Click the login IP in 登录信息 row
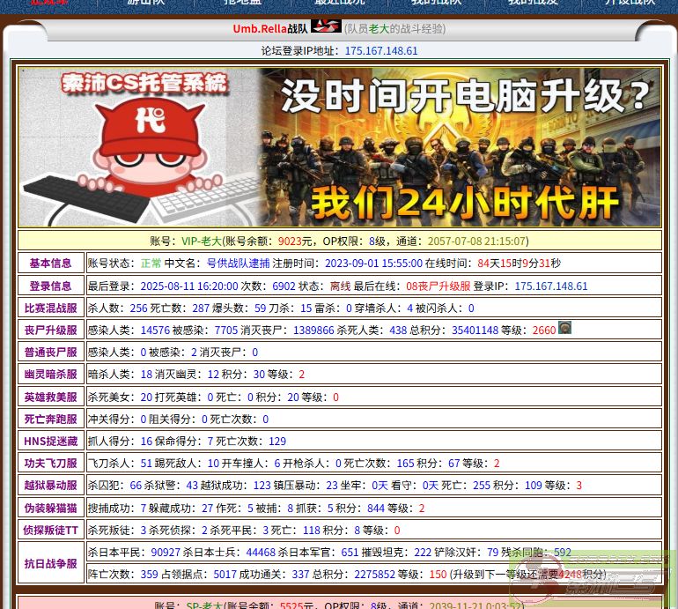Viewport: 678px width, 609px height. pos(551,286)
